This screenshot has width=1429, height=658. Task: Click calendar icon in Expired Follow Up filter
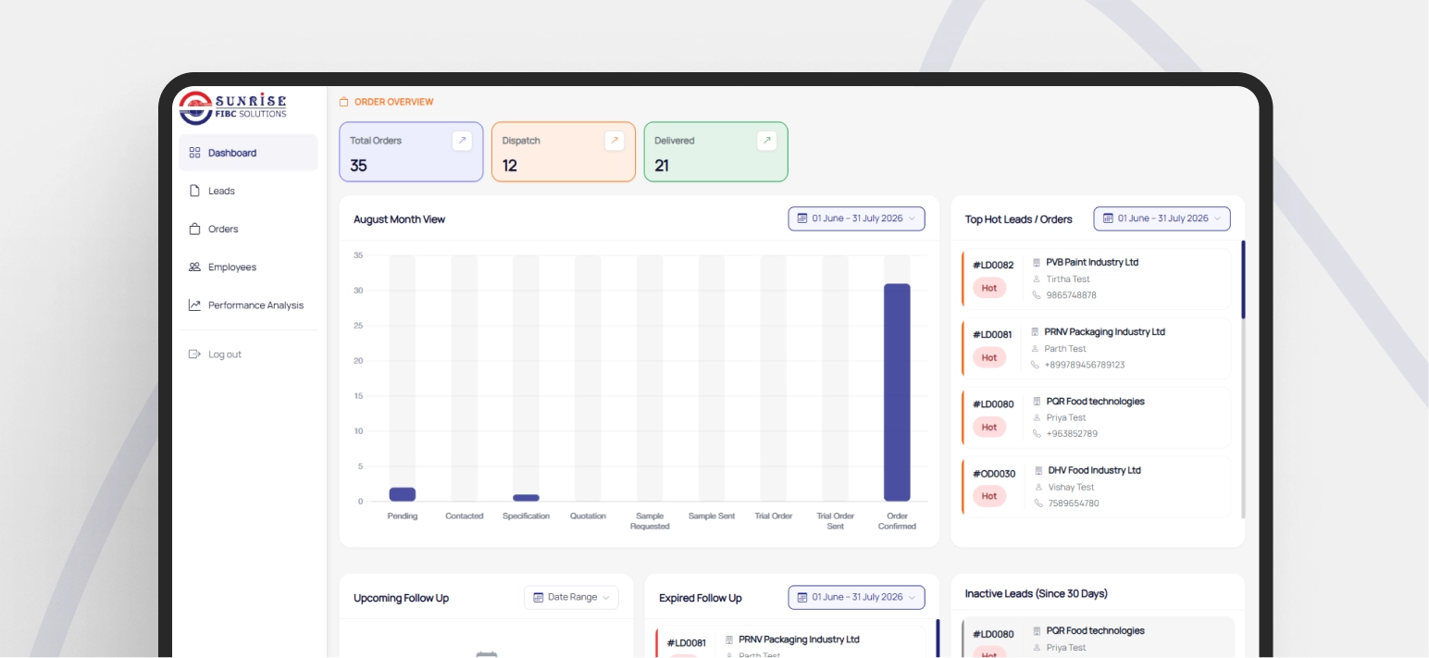click(801, 597)
